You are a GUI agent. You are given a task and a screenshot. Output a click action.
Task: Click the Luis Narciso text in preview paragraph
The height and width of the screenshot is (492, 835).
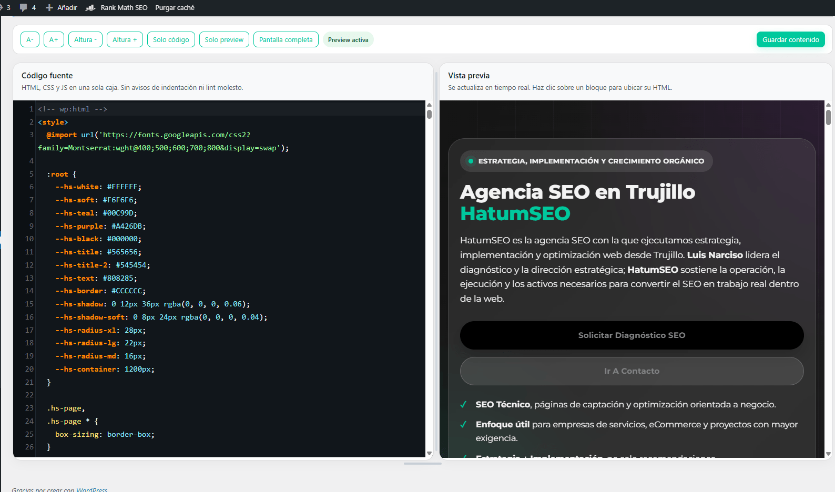click(715, 255)
